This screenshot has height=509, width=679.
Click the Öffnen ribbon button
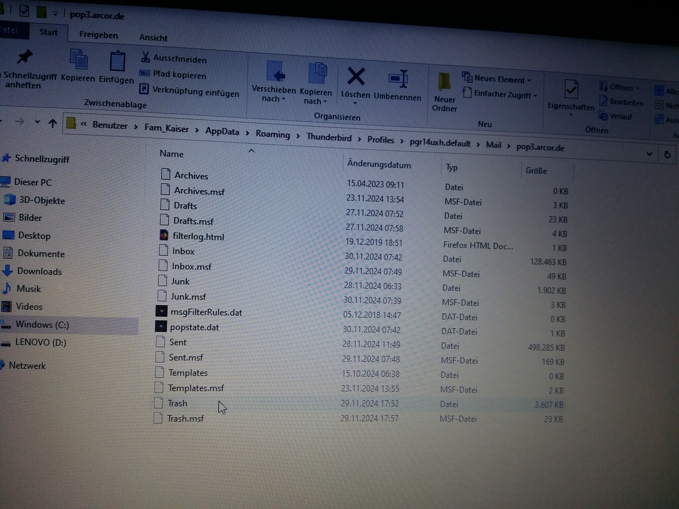[x=619, y=87]
